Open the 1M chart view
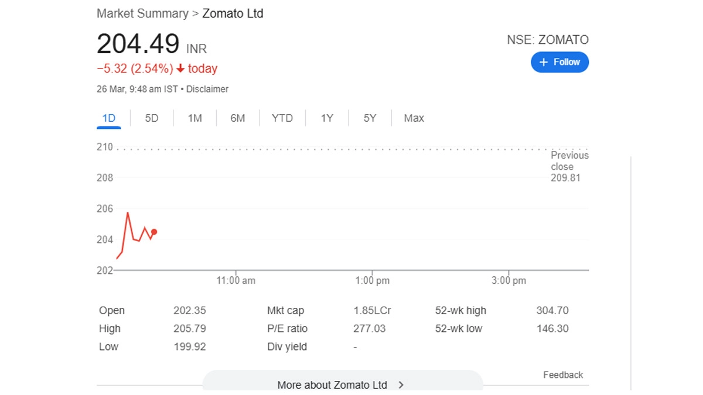This screenshot has height=395, width=703. click(194, 118)
